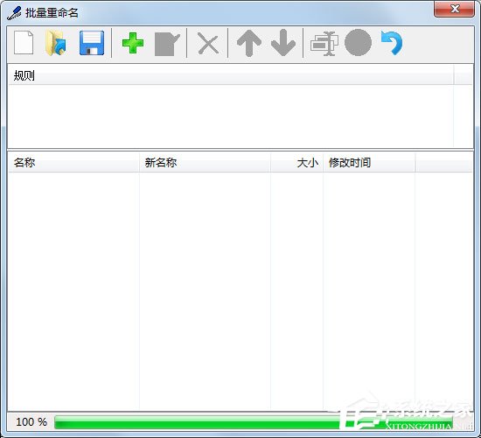This screenshot has width=481, height=438.
Task: Move rule up with up arrow
Action: tap(249, 43)
